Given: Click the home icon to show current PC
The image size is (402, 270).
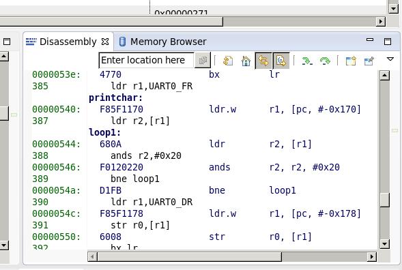Looking at the screenshot, I should (246, 61).
